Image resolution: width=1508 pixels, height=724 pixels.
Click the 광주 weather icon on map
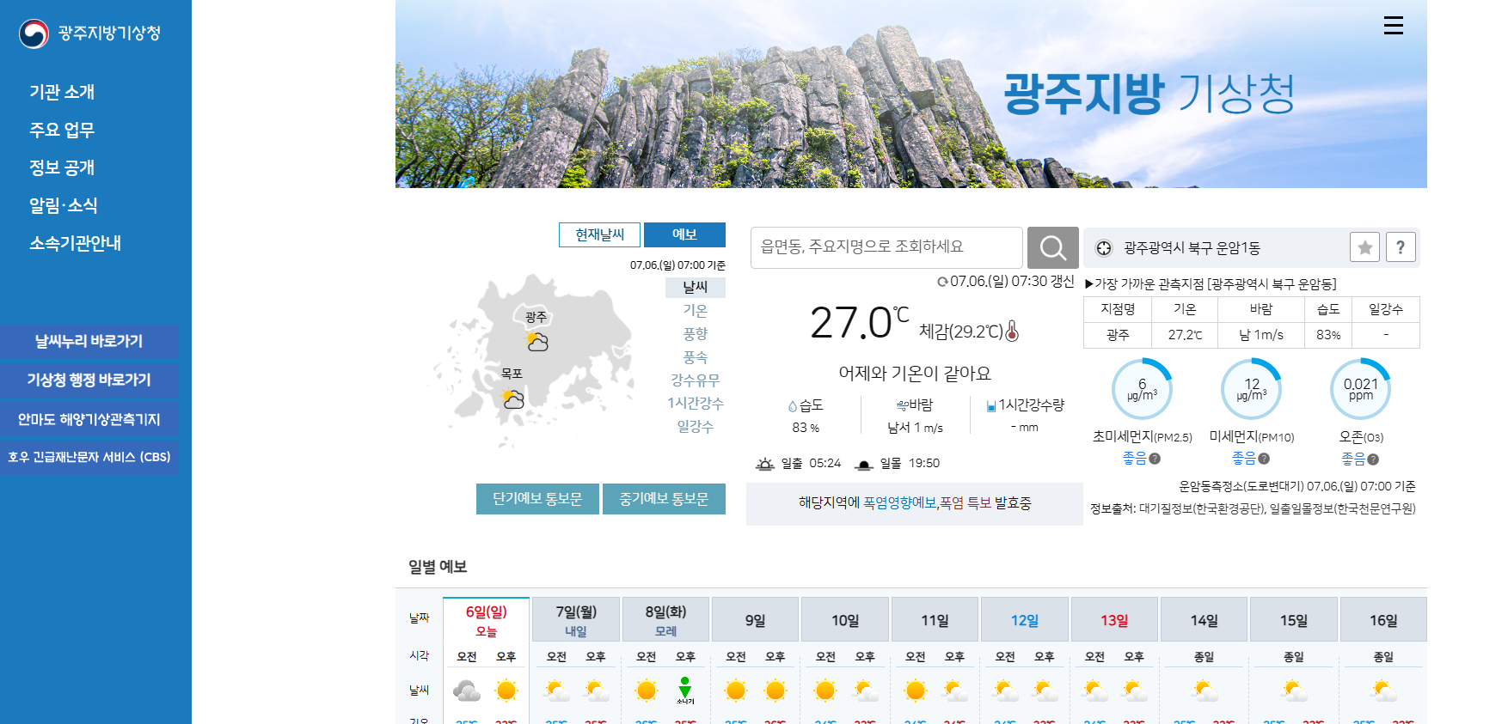[536, 342]
